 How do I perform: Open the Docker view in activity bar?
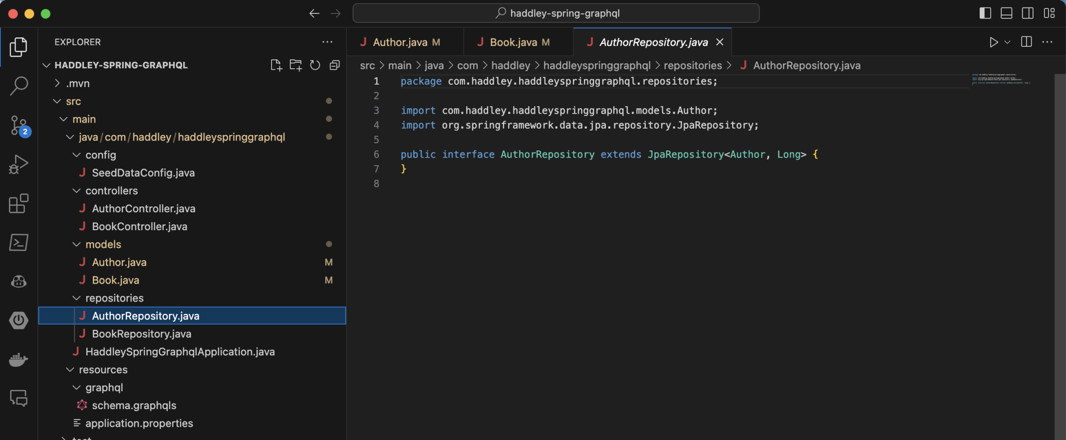click(18, 359)
